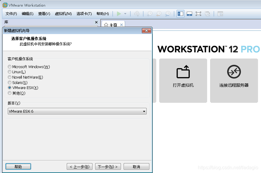Select the Solaris(S) radio button

point(10,82)
